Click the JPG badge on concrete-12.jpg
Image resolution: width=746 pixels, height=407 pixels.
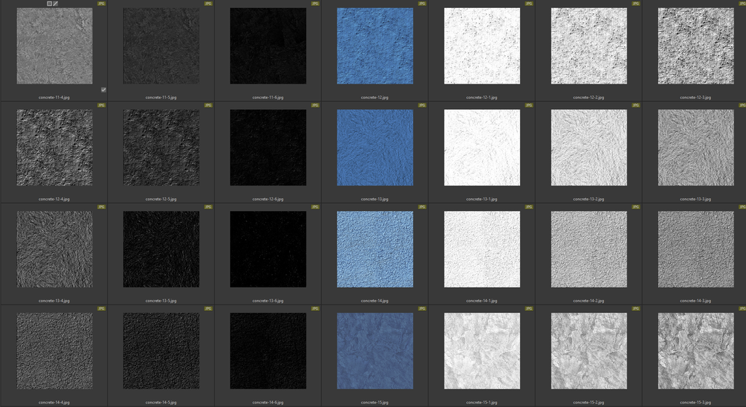(x=422, y=4)
